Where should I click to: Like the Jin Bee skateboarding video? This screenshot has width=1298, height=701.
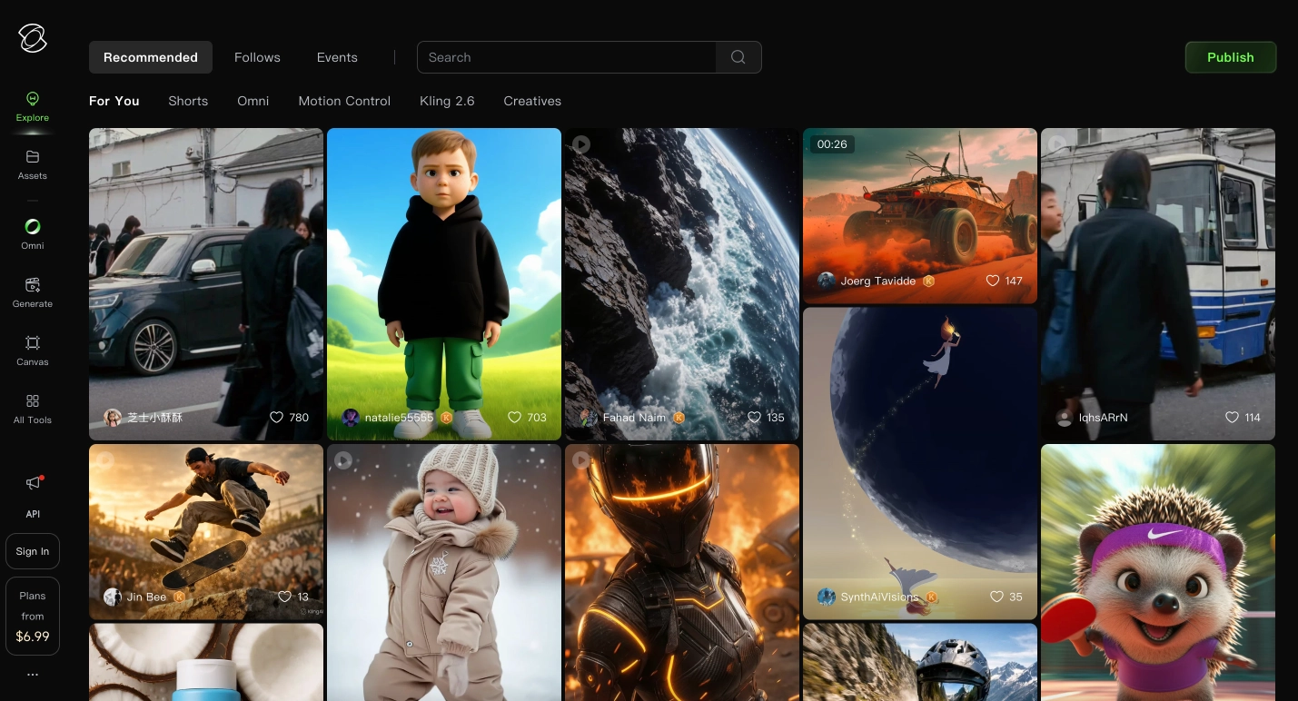284,597
